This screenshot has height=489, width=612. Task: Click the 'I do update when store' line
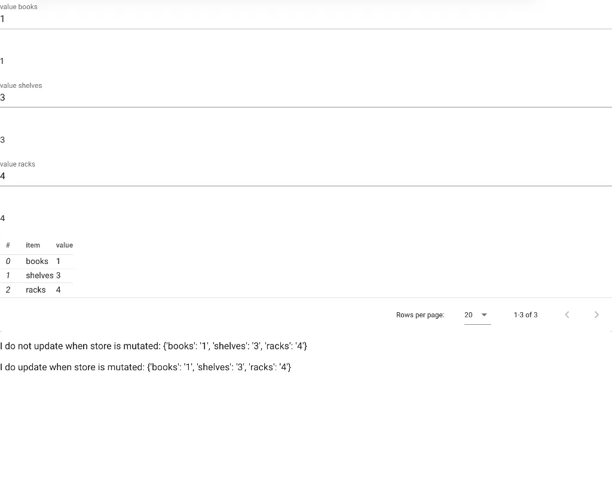pos(146,367)
